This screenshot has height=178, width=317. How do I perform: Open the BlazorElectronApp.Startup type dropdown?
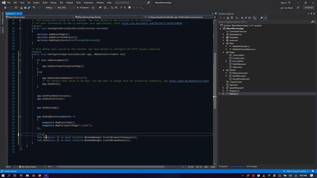[x=109, y=17]
